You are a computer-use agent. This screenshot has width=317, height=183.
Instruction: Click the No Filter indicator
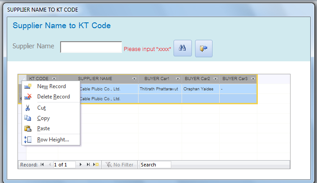[120, 165]
